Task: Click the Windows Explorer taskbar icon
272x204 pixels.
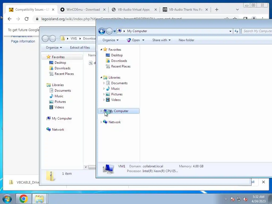Action: tap(39, 199)
